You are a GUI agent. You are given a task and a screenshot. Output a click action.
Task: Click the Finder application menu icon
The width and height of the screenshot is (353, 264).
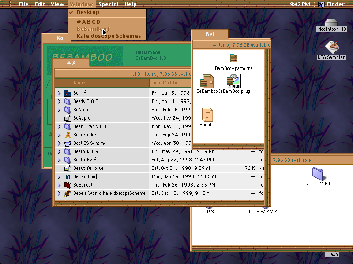[321, 4]
